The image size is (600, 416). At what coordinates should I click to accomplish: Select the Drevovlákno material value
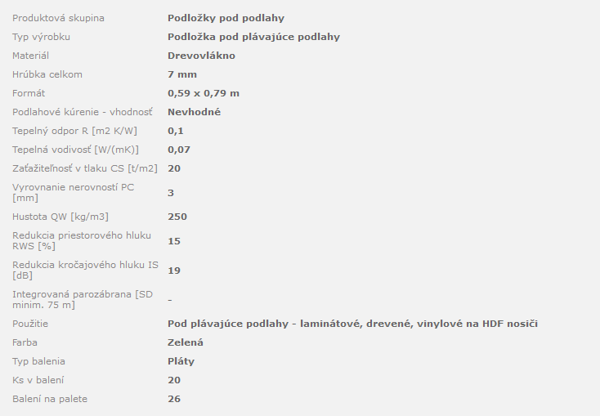pos(201,56)
